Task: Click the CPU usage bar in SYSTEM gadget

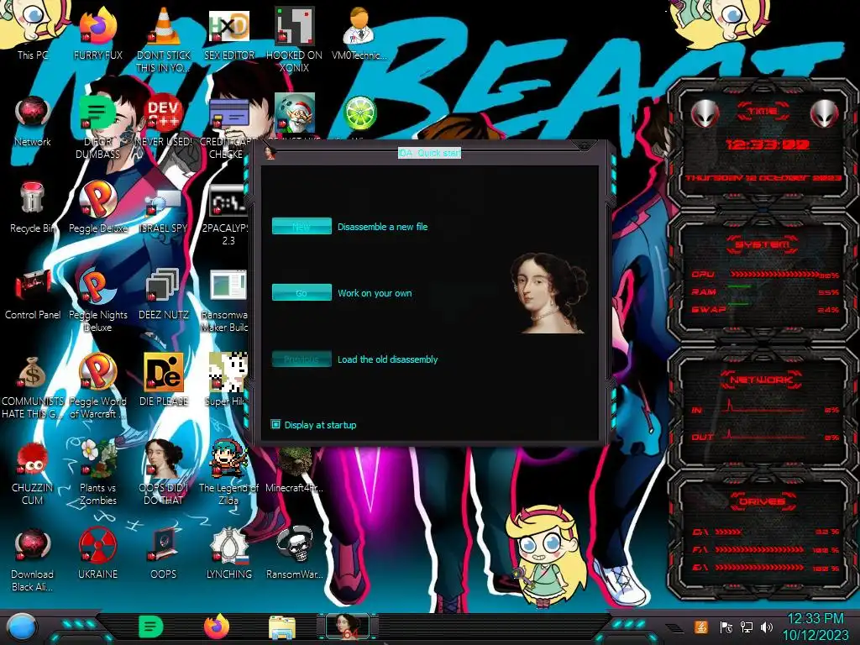Action: point(773,274)
